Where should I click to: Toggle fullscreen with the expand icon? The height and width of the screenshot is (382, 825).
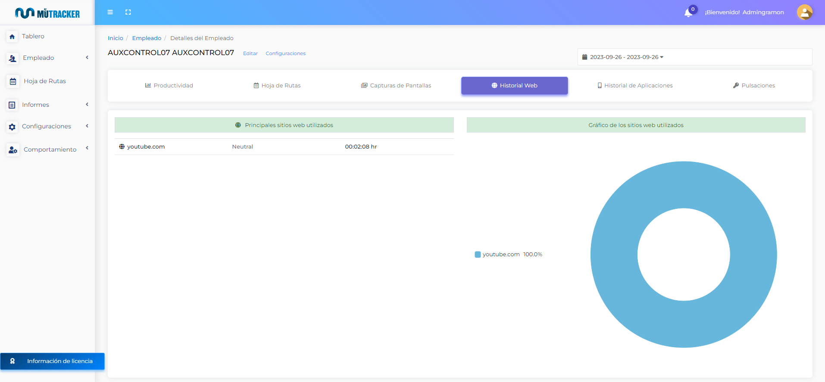tap(128, 12)
